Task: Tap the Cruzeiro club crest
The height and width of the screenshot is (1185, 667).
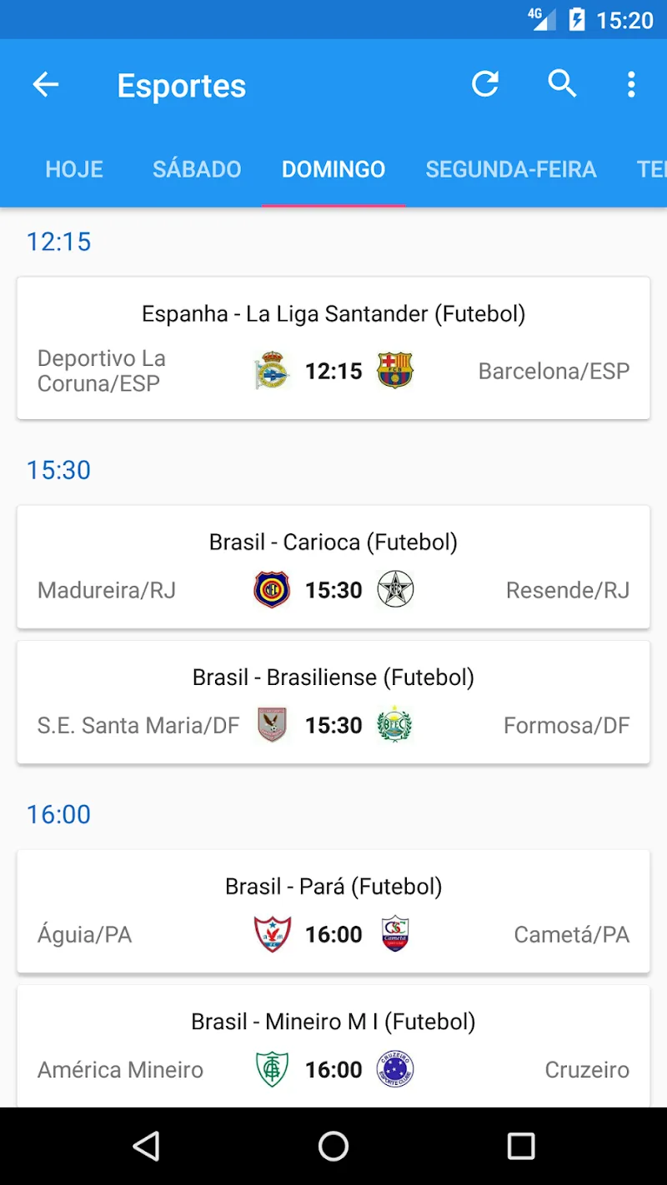Action: (395, 1069)
